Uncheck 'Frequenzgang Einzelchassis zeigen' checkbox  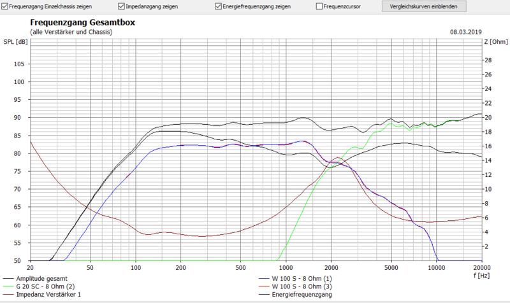coord(4,6)
